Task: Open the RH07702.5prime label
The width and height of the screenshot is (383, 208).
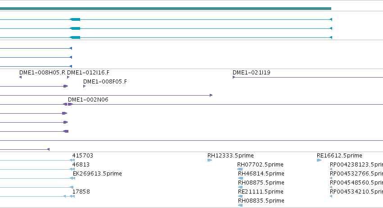Action: pos(261,165)
